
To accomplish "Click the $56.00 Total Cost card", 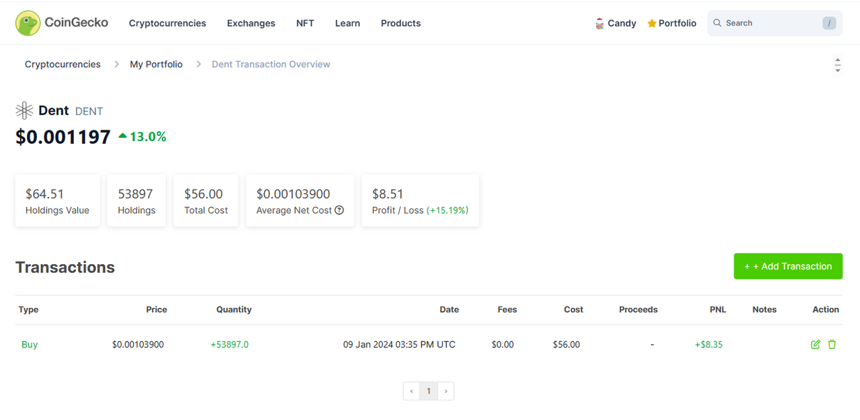I will click(x=206, y=200).
